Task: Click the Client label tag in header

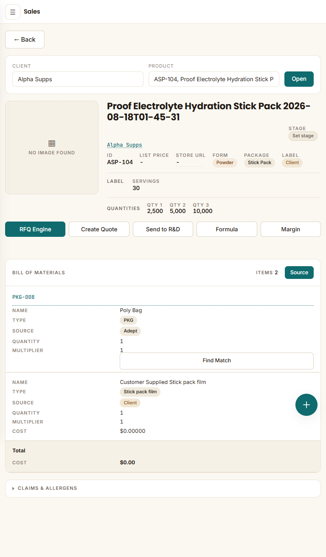Action: tap(292, 162)
